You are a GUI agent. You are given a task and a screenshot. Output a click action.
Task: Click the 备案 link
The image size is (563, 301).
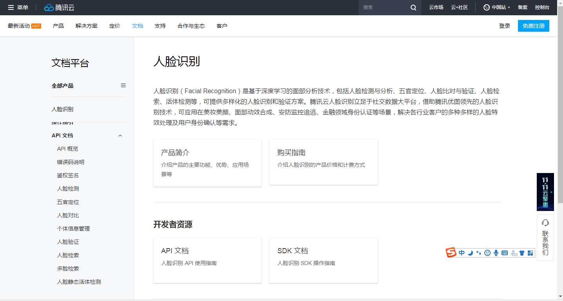(x=523, y=7)
